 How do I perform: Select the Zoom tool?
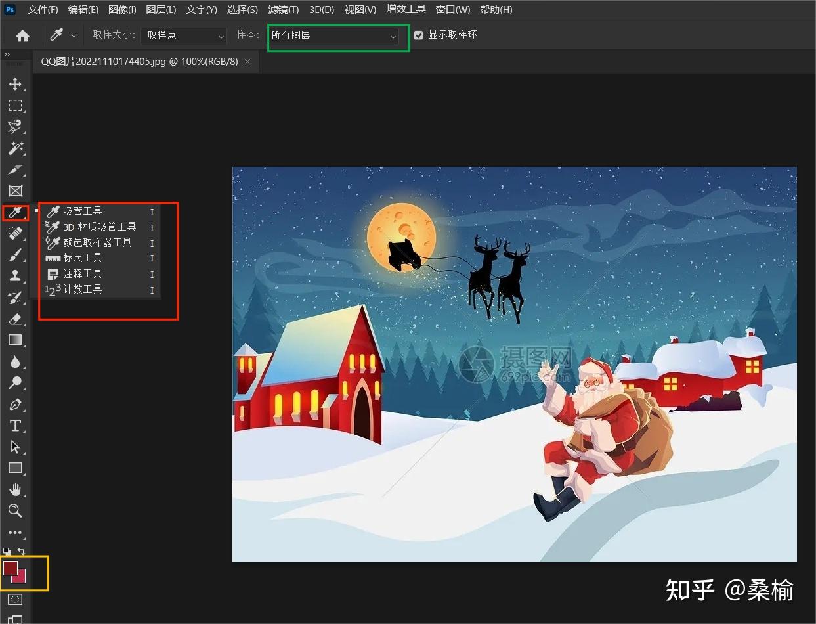click(15, 510)
